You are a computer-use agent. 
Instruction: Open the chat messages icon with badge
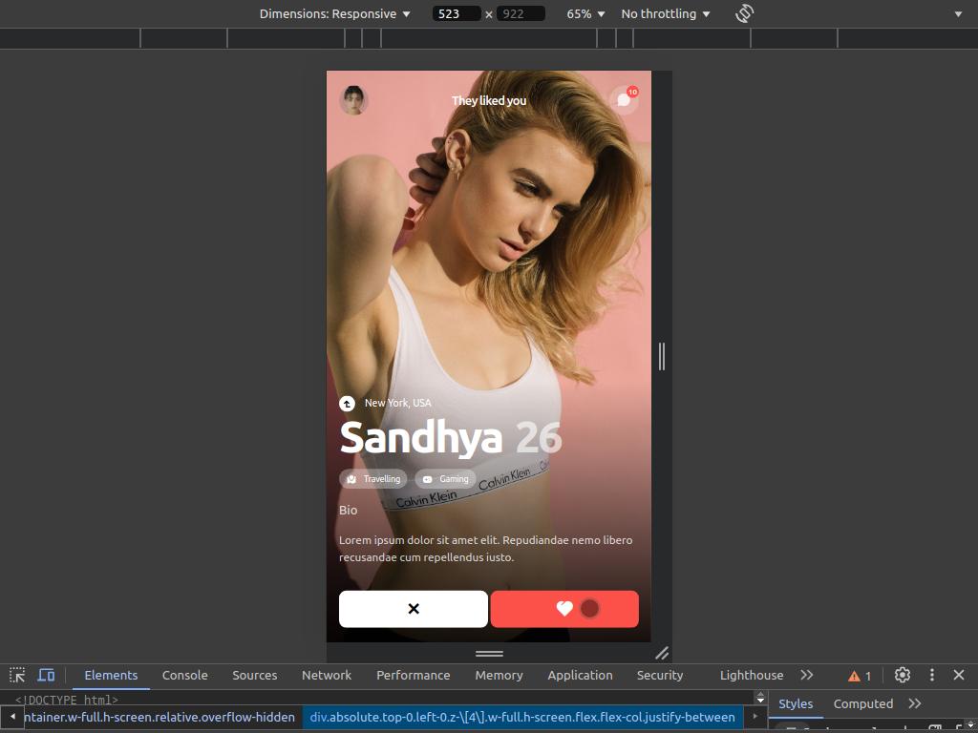coord(624,99)
